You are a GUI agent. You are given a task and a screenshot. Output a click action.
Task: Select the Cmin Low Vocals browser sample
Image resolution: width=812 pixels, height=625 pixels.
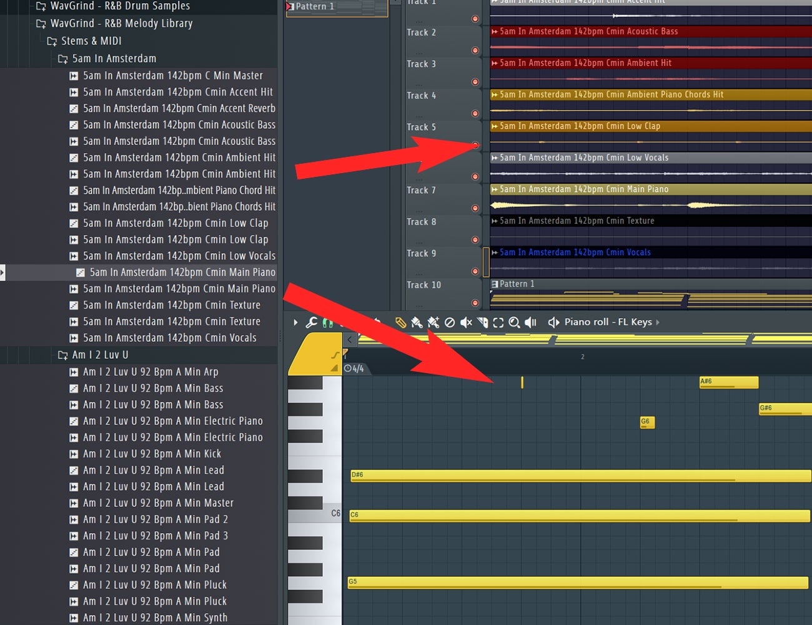[x=179, y=256]
